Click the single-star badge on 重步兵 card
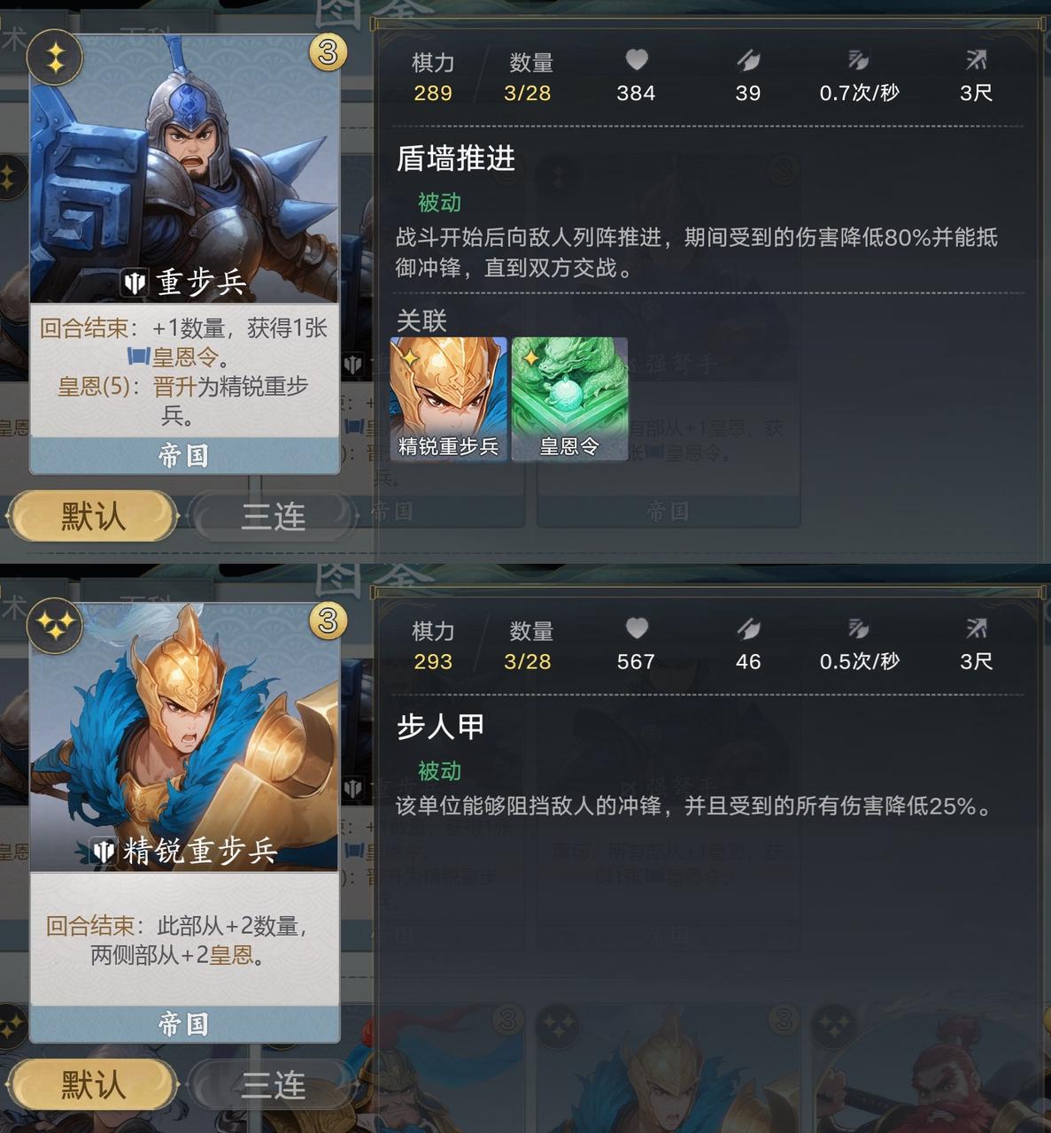The height and width of the screenshot is (1133, 1051). pyautogui.click(x=55, y=59)
